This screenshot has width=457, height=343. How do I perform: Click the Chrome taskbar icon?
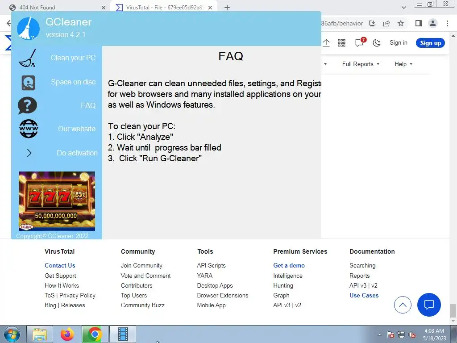click(x=95, y=334)
